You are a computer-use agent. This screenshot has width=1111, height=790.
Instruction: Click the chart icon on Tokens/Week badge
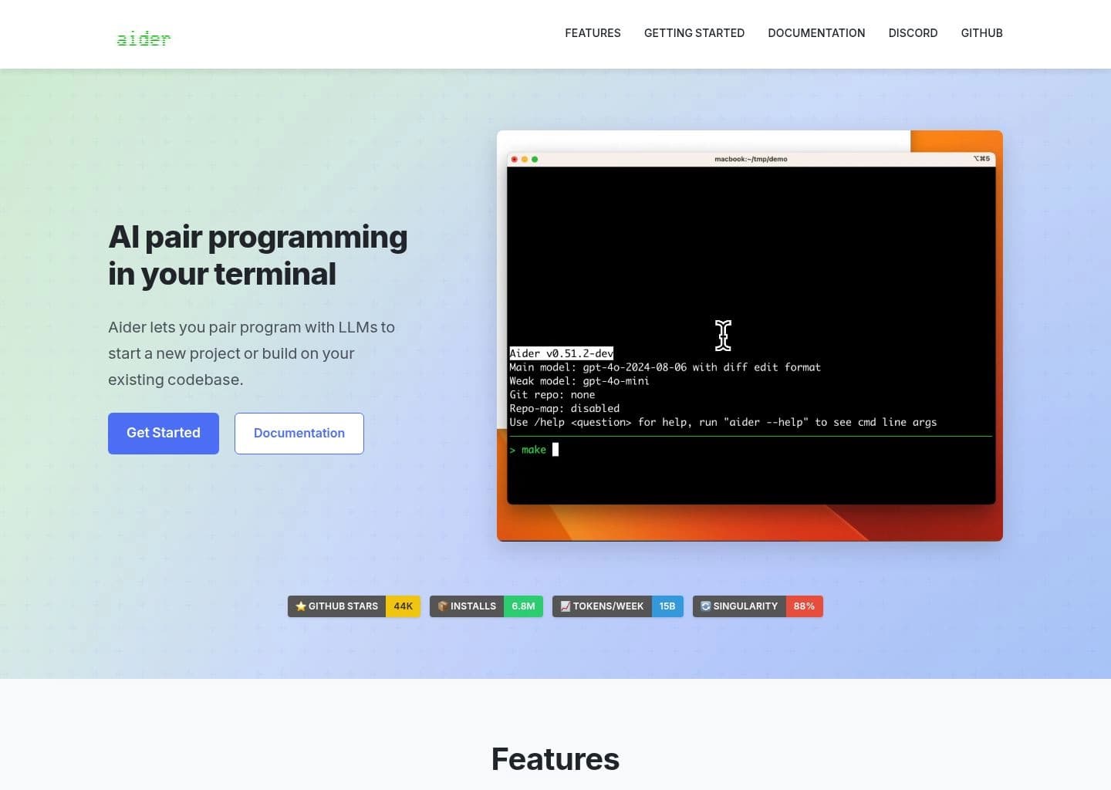(x=566, y=606)
